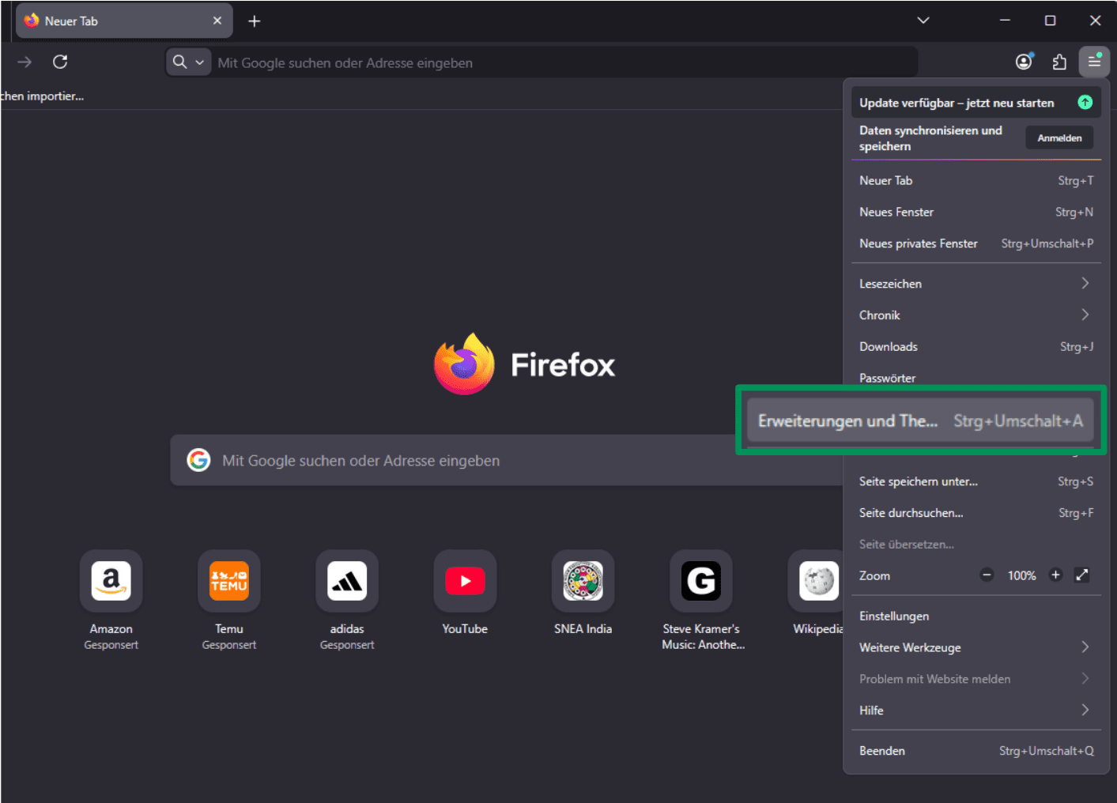Screen dimensions: 1117x803
Task: Open the Firefox account icon in the toolbar
Action: 1024,62
